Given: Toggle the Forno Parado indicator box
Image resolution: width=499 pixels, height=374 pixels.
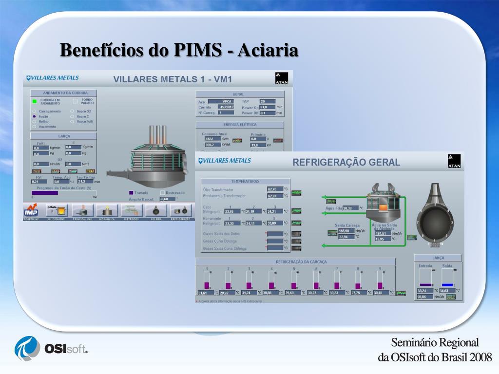Looking at the screenshot, I should [x=76, y=101].
